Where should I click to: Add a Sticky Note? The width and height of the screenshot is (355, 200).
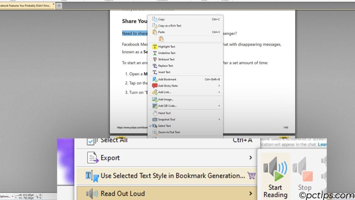[168, 85]
